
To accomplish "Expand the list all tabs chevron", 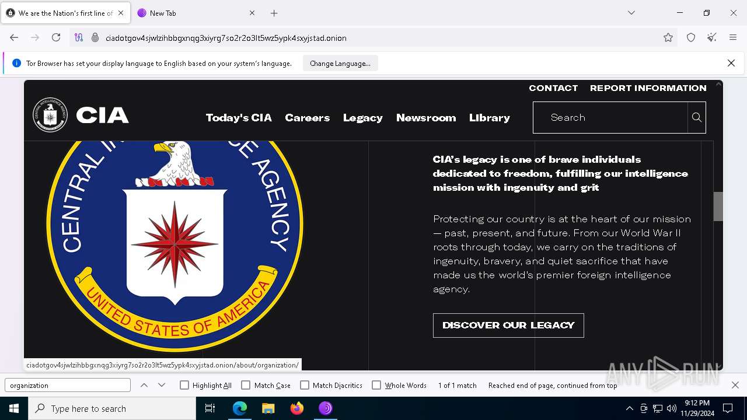I will [x=631, y=13].
